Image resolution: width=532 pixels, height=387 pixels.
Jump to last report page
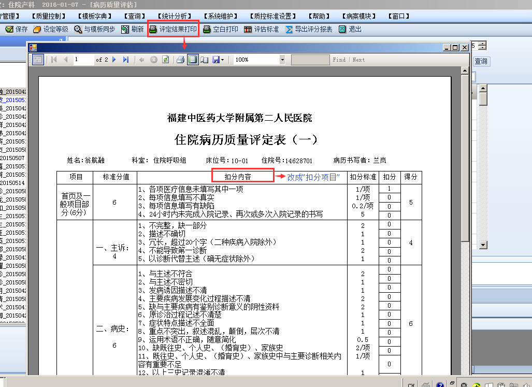coord(126,60)
